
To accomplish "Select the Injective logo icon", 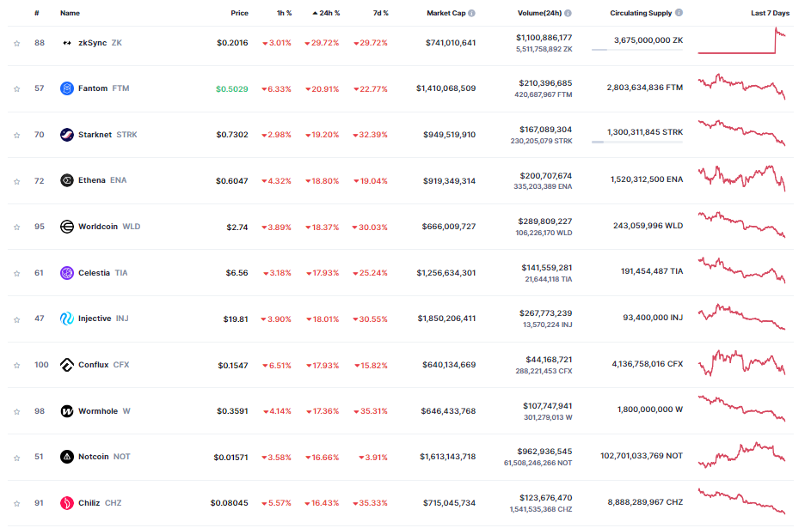I will [x=67, y=319].
